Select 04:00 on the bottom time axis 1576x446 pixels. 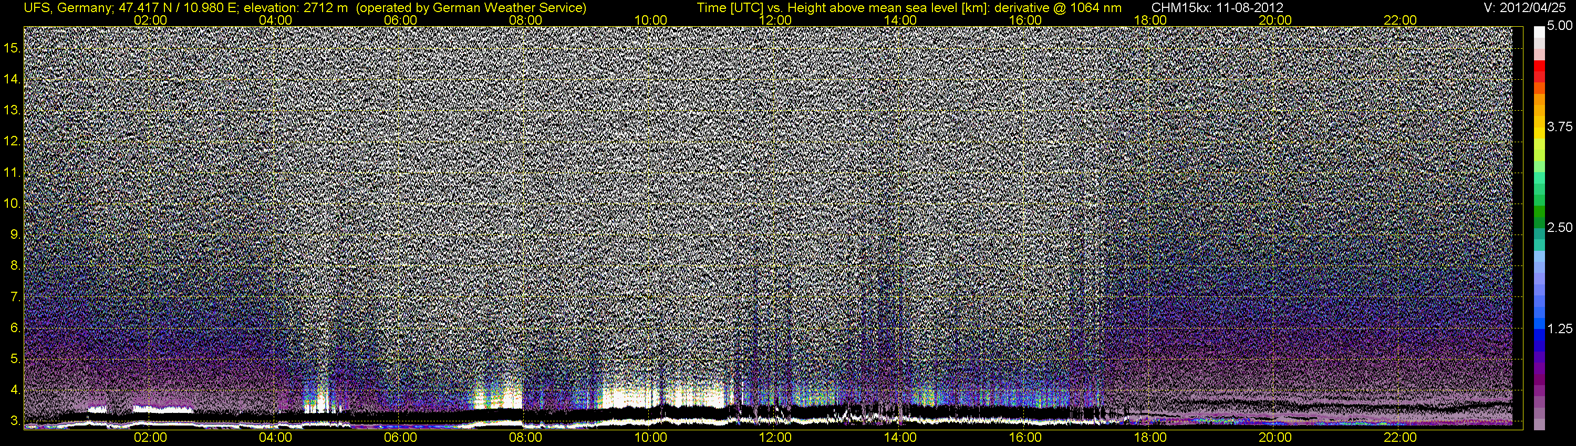point(275,438)
